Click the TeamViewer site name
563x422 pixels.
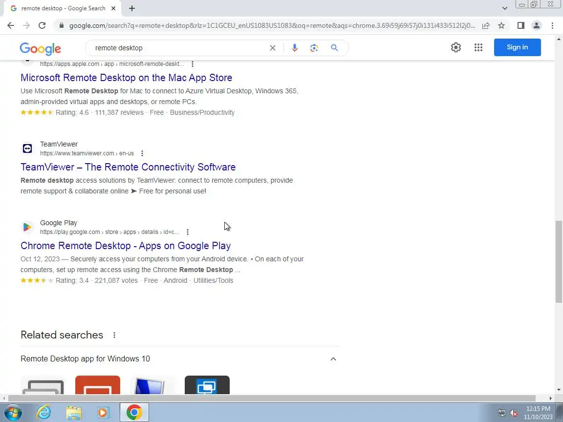[x=59, y=144]
